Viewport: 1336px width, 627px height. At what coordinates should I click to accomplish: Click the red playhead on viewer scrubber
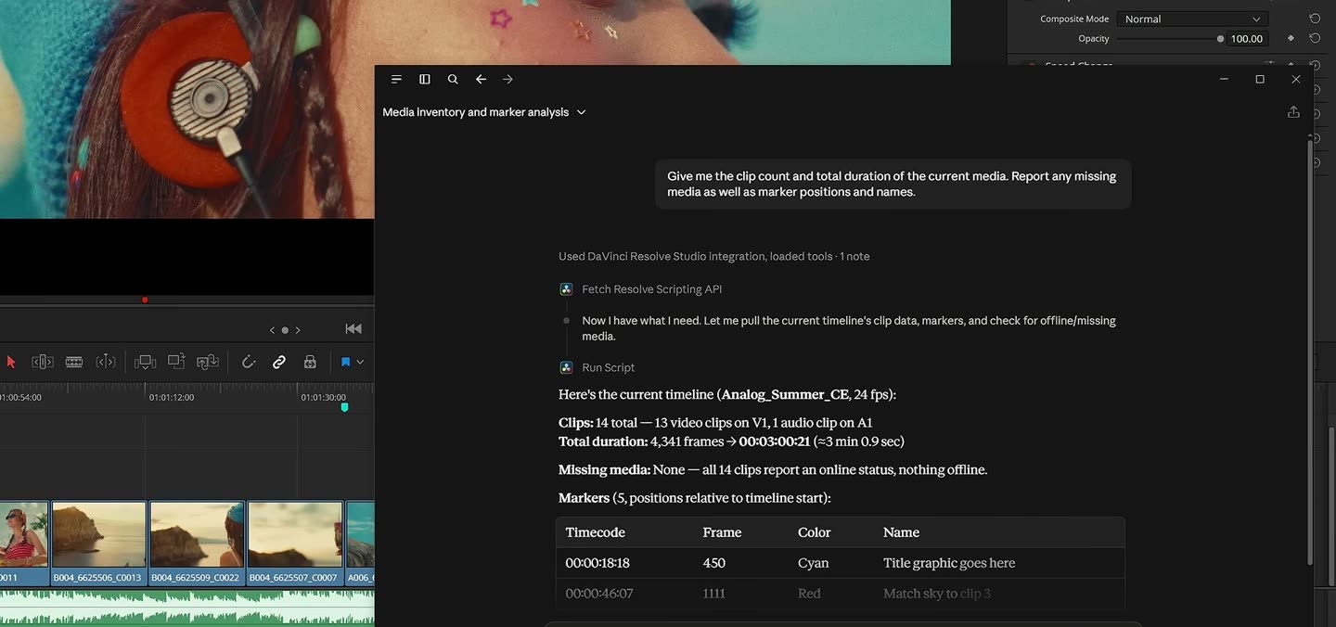pyautogui.click(x=145, y=300)
